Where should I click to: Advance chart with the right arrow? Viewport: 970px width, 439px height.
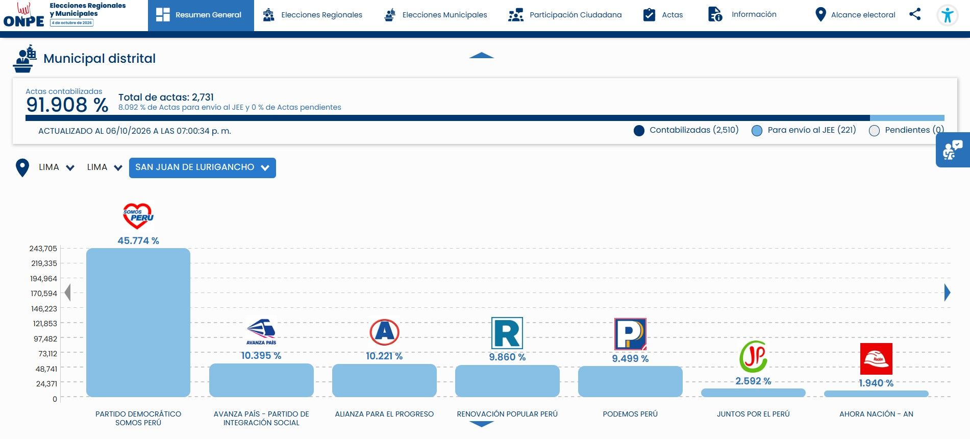[947, 292]
